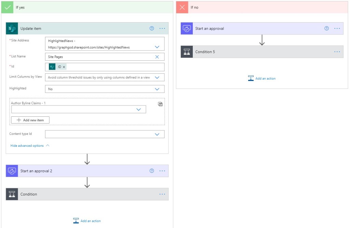The image size is (350, 228).
Task: Open the Limit Columns by View dropdown
Action: (157, 77)
